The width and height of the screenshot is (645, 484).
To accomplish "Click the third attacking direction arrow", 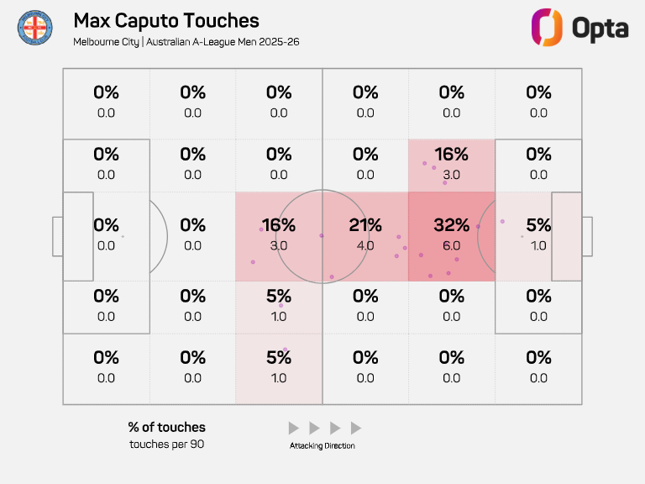I will [x=335, y=428].
